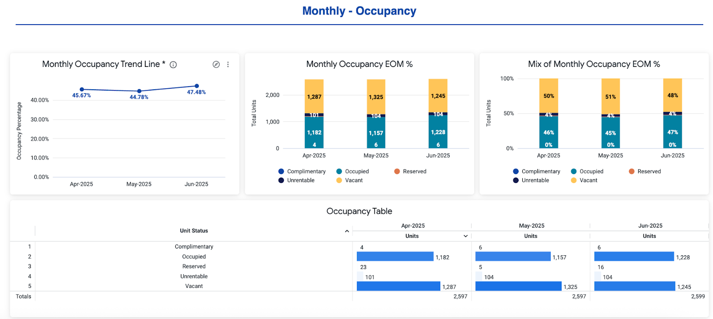Screen dimensions: 713x319
Task: Toggle Complimentary legend entry in Monthly Occupancy EOM % chart
Action: point(306,171)
